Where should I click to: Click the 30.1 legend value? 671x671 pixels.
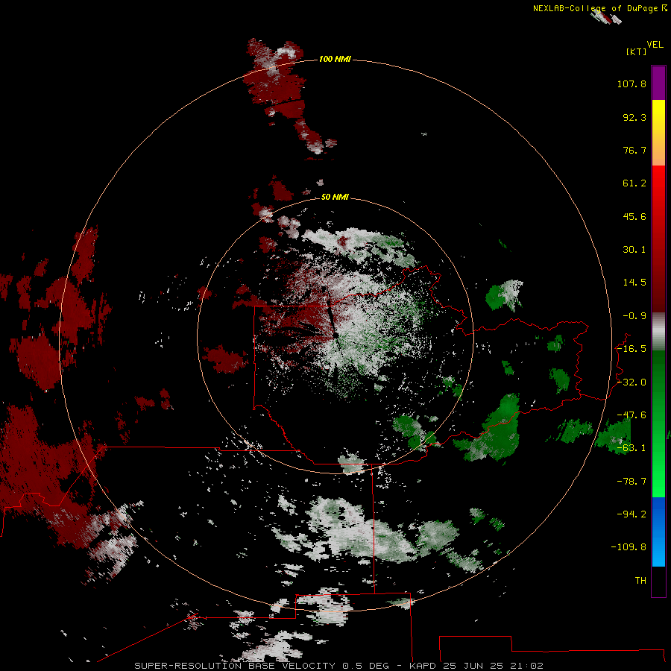click(634, 250)
